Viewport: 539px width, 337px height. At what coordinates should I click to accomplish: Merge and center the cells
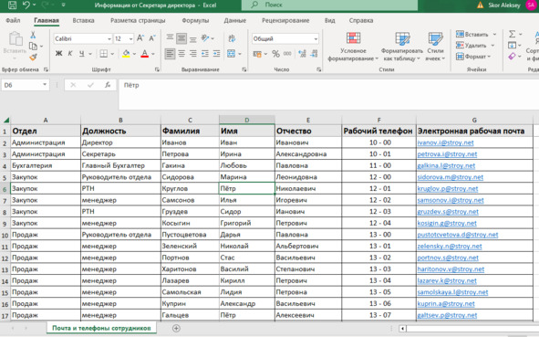[x=232, y=53]
